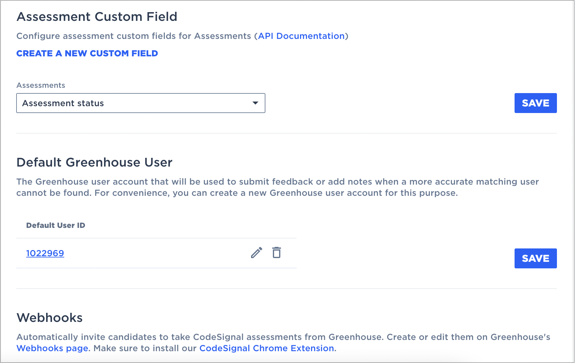Click the Webhooks section heading
Image resolution: width=575 pixels, height=363 pixels.
pyautogui.click(x=50, y=318)
